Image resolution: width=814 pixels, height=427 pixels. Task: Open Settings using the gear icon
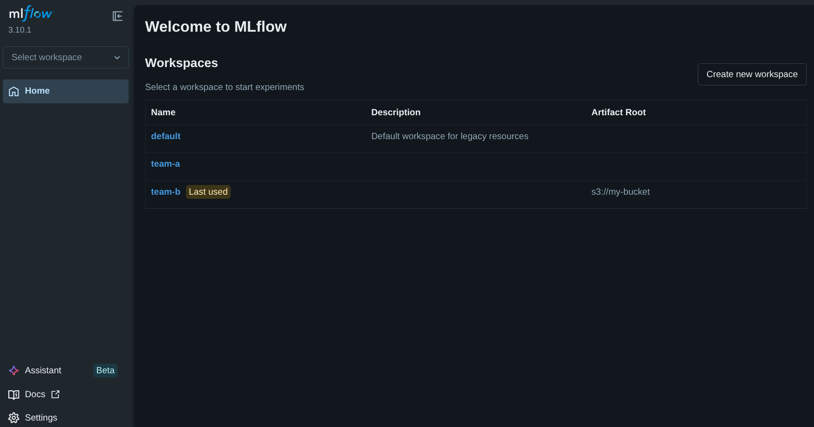[13, 417]
